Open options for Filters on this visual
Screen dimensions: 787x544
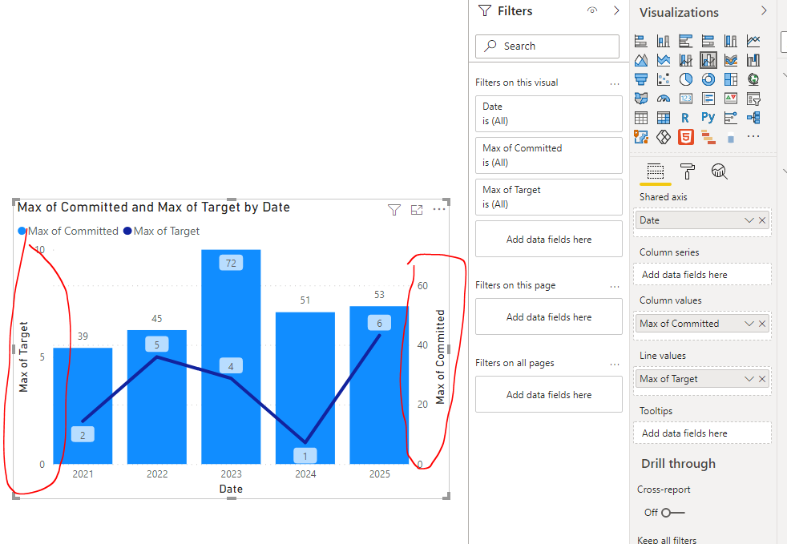coord(615,83)
